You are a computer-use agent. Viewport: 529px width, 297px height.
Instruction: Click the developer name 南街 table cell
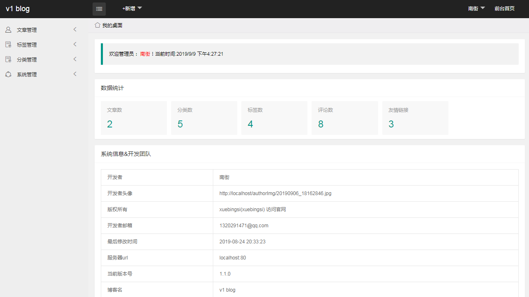224,177
